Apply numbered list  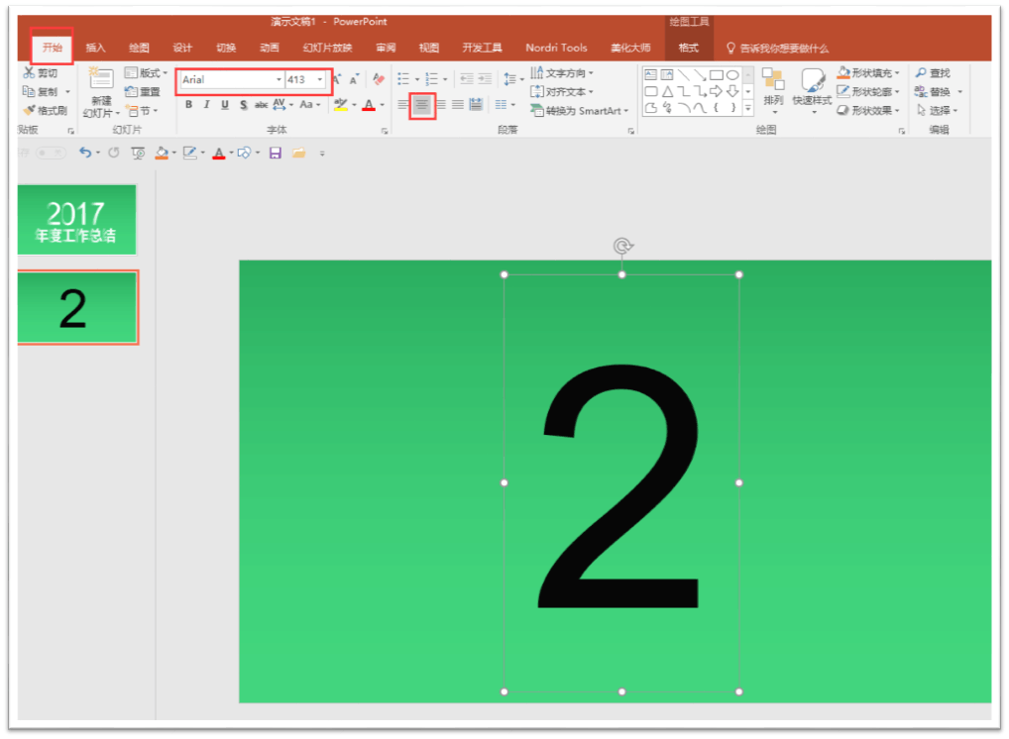(432, 80)
